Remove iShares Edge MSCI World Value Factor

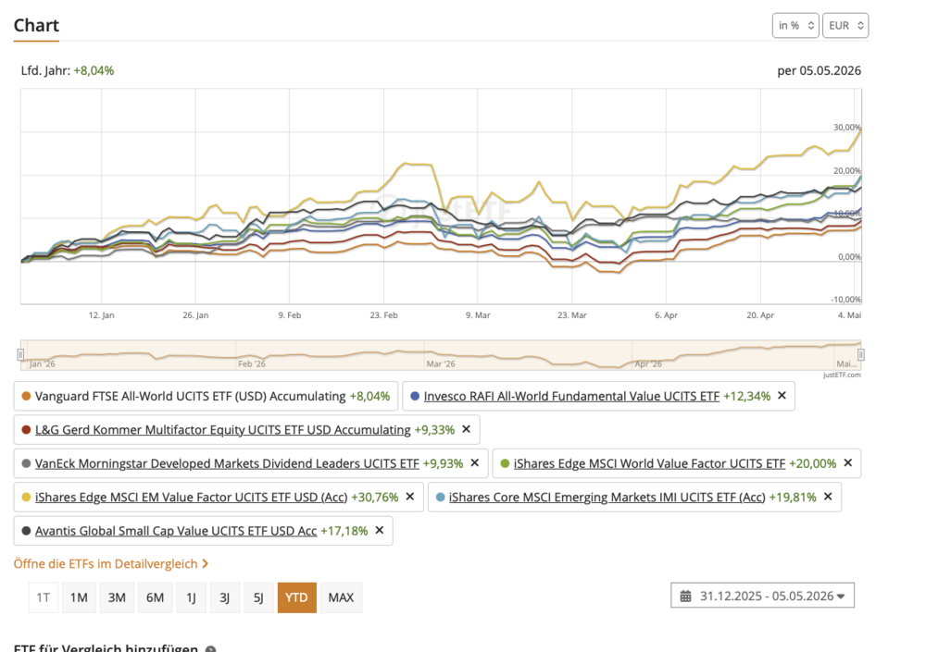(x=847, y=462)
